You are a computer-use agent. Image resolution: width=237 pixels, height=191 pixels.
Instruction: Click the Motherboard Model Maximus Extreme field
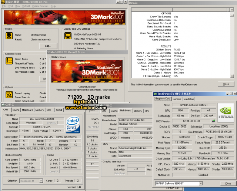pos(135,124)
